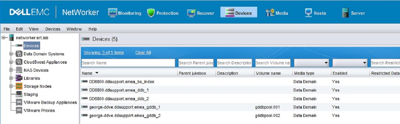Open the Help menu

click(x=93, y=29)
